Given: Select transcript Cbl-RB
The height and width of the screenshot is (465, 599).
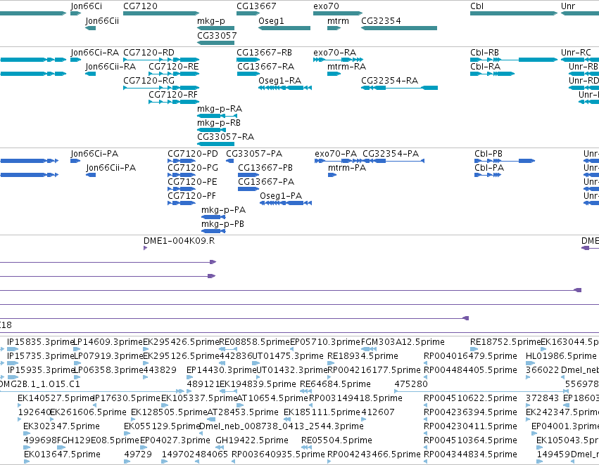Looking at the screenshot, I should pyautogui.click(x=514, y=60).
